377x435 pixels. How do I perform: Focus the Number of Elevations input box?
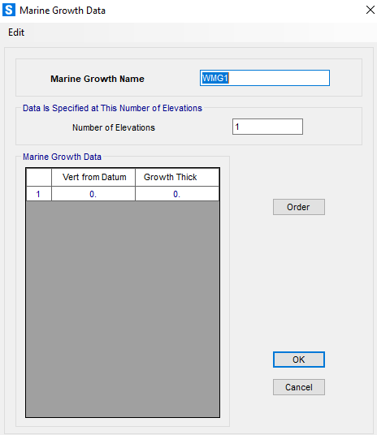[267, 127]
